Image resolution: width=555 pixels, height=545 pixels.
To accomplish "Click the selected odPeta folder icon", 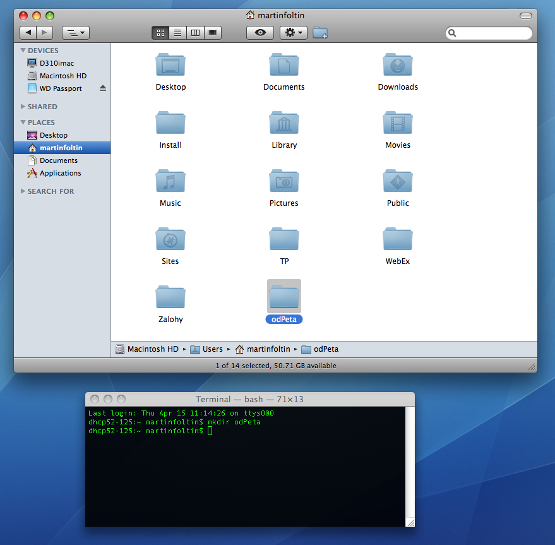I will pyautogui.click(x=284, y=296).
